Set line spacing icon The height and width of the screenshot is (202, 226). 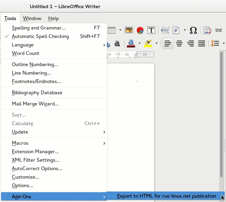pos(215,43)
